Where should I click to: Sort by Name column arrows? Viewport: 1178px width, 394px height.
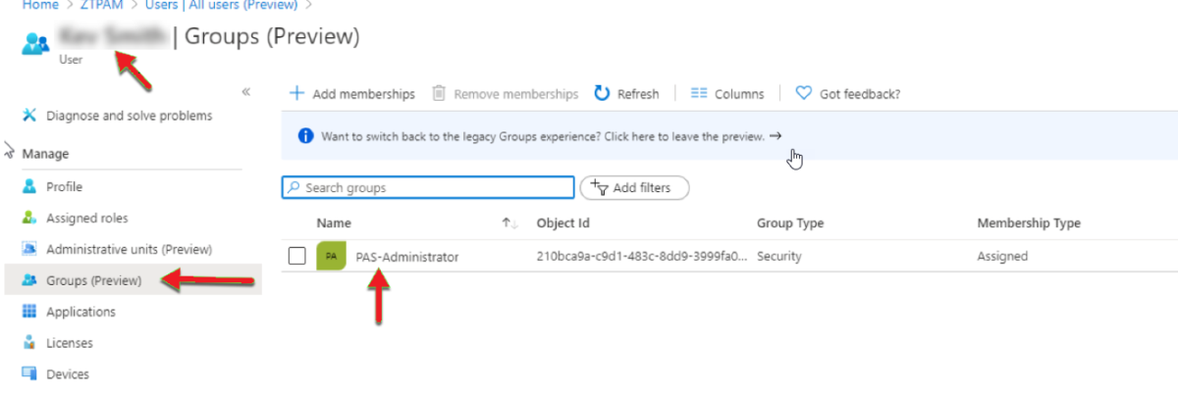coord(509,223)
